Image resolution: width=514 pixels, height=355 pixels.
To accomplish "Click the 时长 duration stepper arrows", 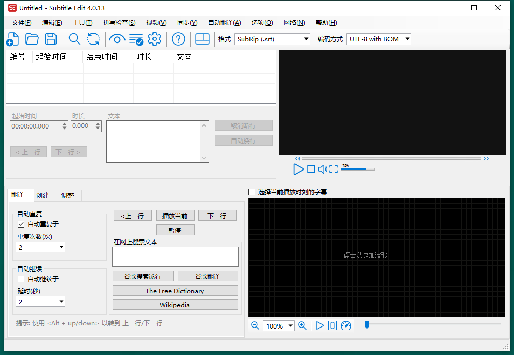I will (98, 126).
